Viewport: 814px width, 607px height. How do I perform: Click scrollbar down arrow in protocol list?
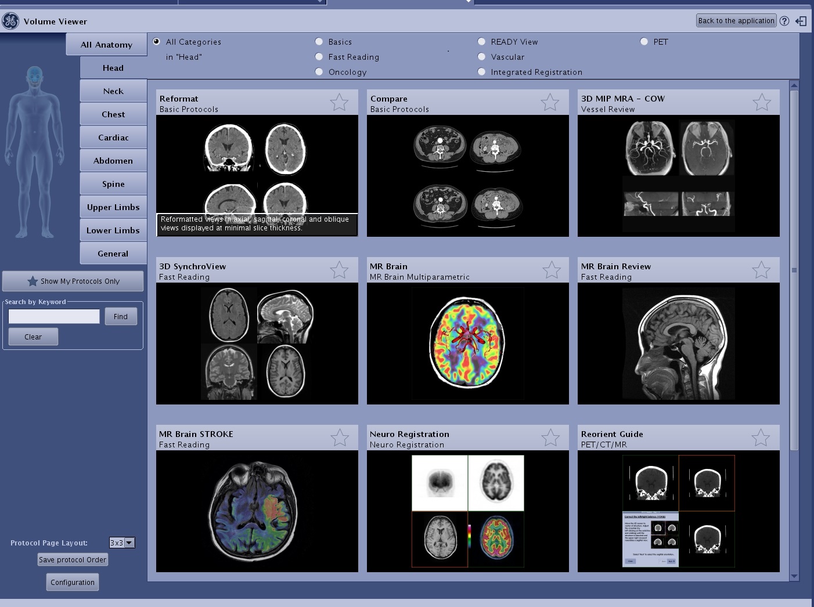click(x=794, y=576)
